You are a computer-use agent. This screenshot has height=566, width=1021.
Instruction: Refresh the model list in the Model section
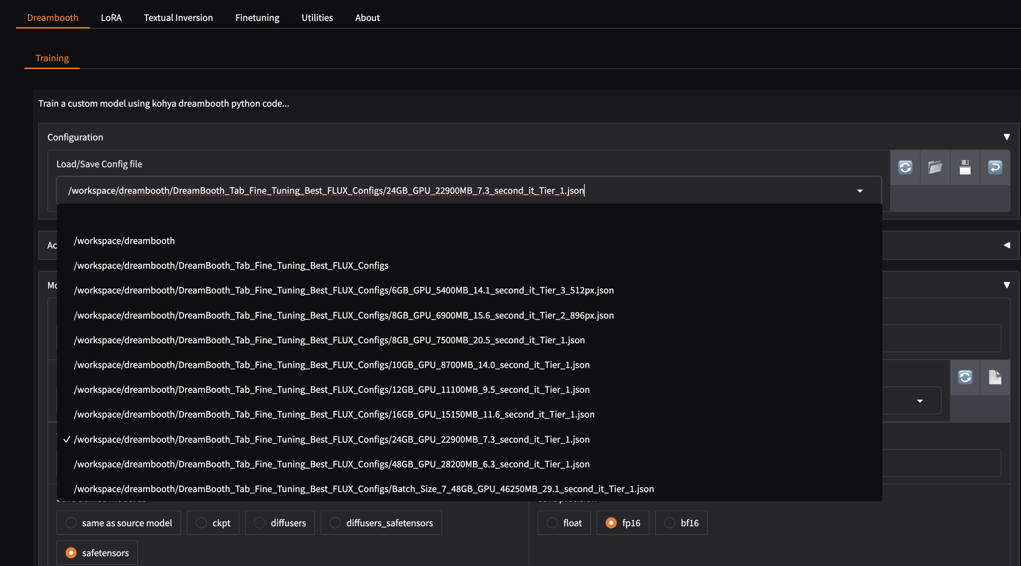pos(965,377)
